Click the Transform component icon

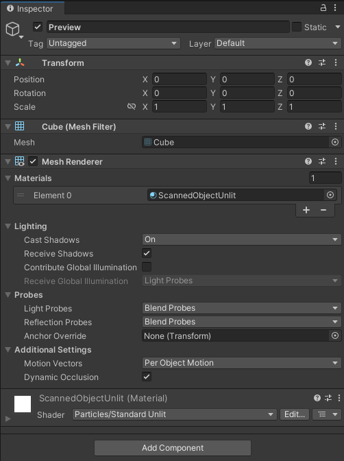click(x=20, y=62)
